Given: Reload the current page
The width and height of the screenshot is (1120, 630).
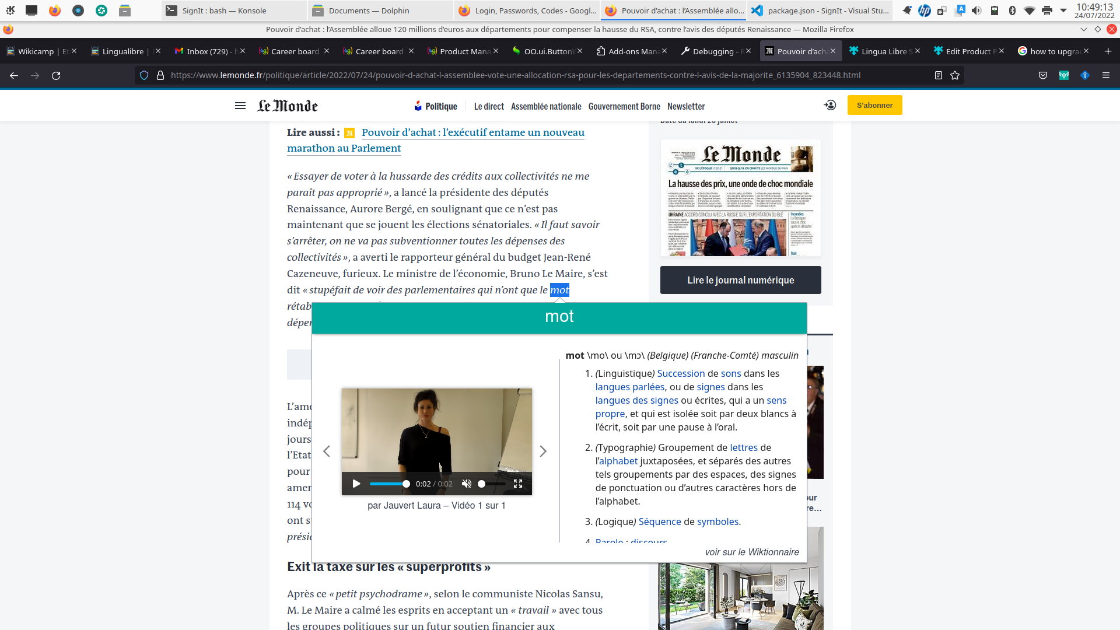Looking at the screenshot, I should click(x=55, y=75).
